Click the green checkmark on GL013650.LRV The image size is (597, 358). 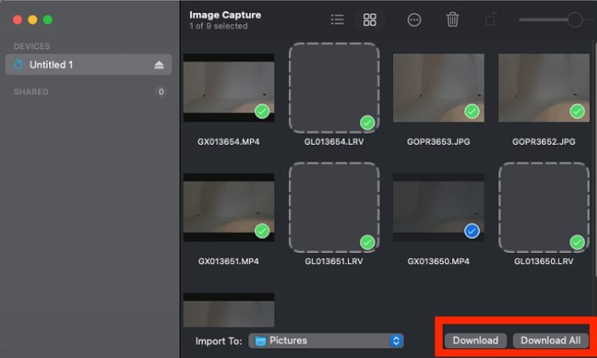(577, 243)
